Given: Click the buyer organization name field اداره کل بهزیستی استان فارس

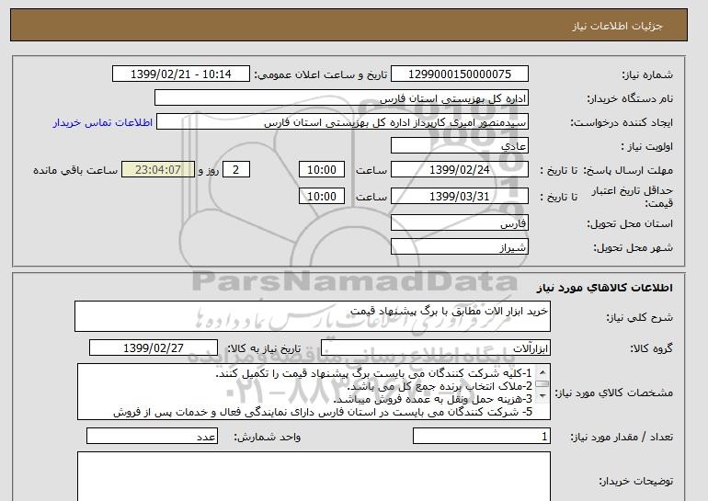Looking at the screenshot, I should click(341, 98).
